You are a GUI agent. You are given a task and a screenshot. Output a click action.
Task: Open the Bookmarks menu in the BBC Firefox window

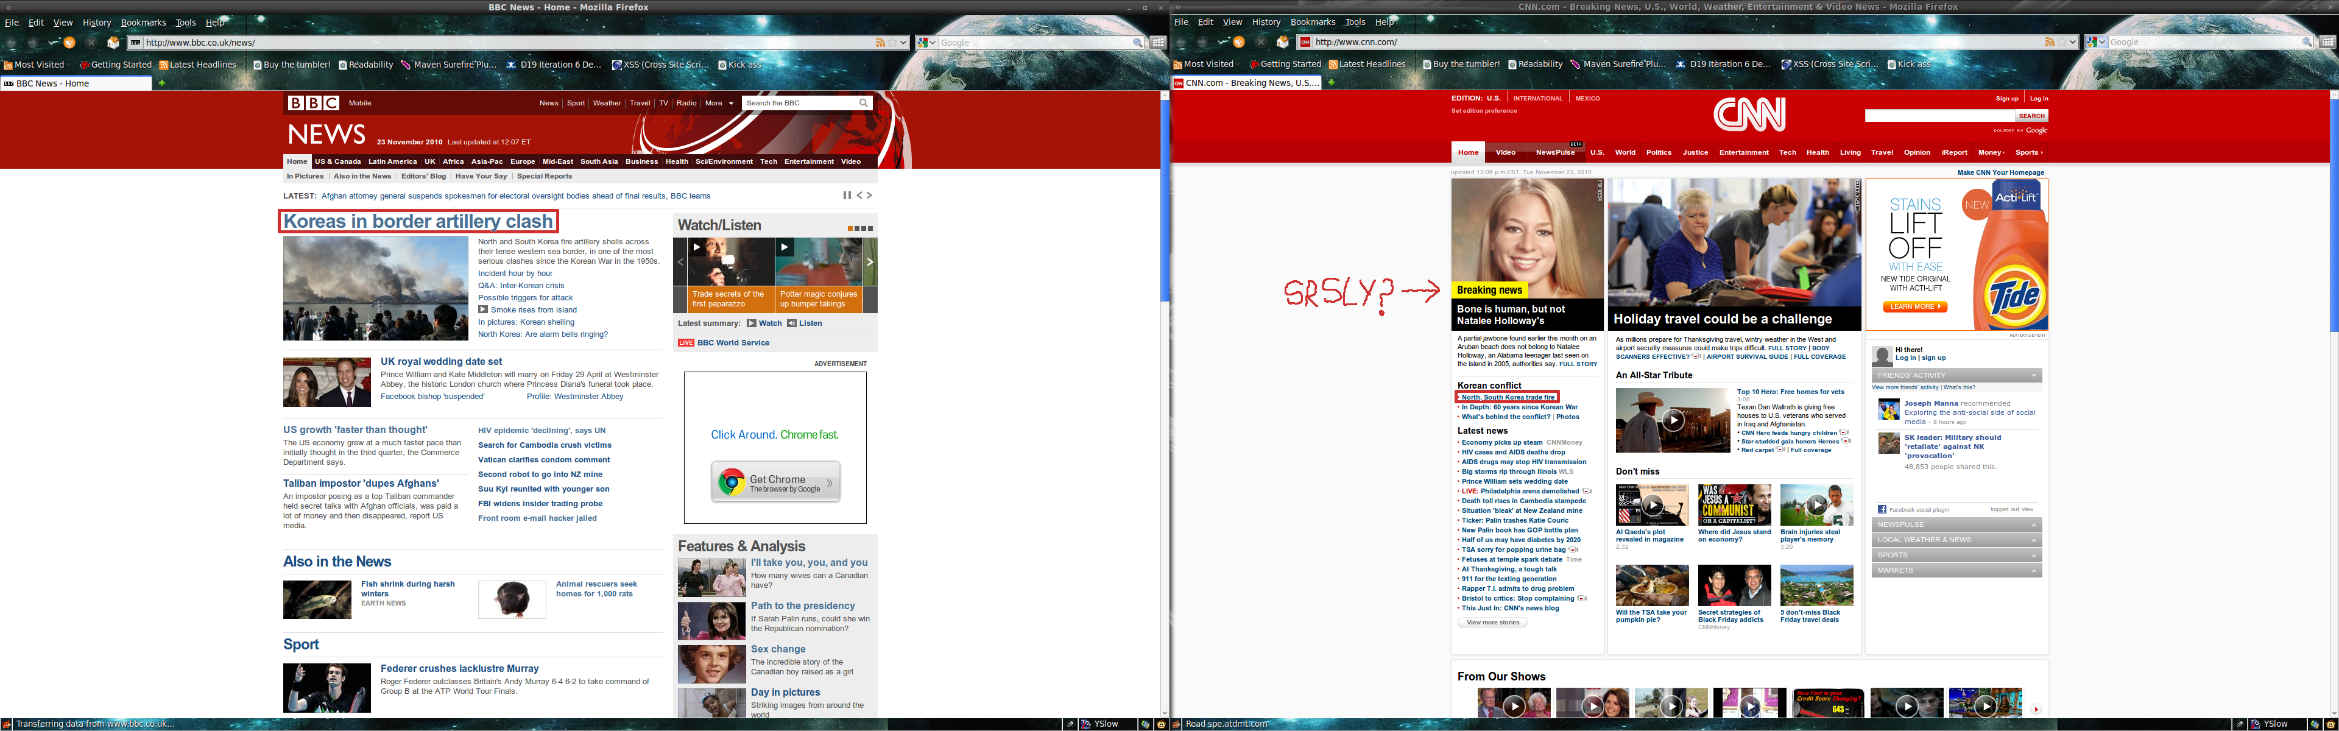144,23
